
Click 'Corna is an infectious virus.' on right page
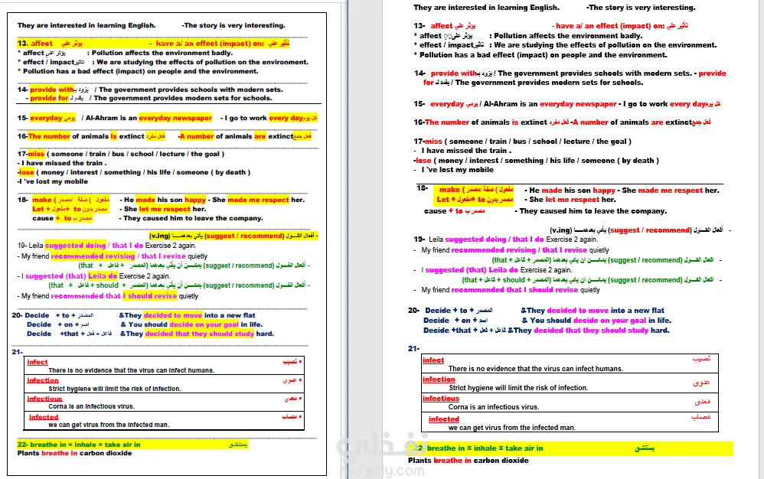[494, 407]
